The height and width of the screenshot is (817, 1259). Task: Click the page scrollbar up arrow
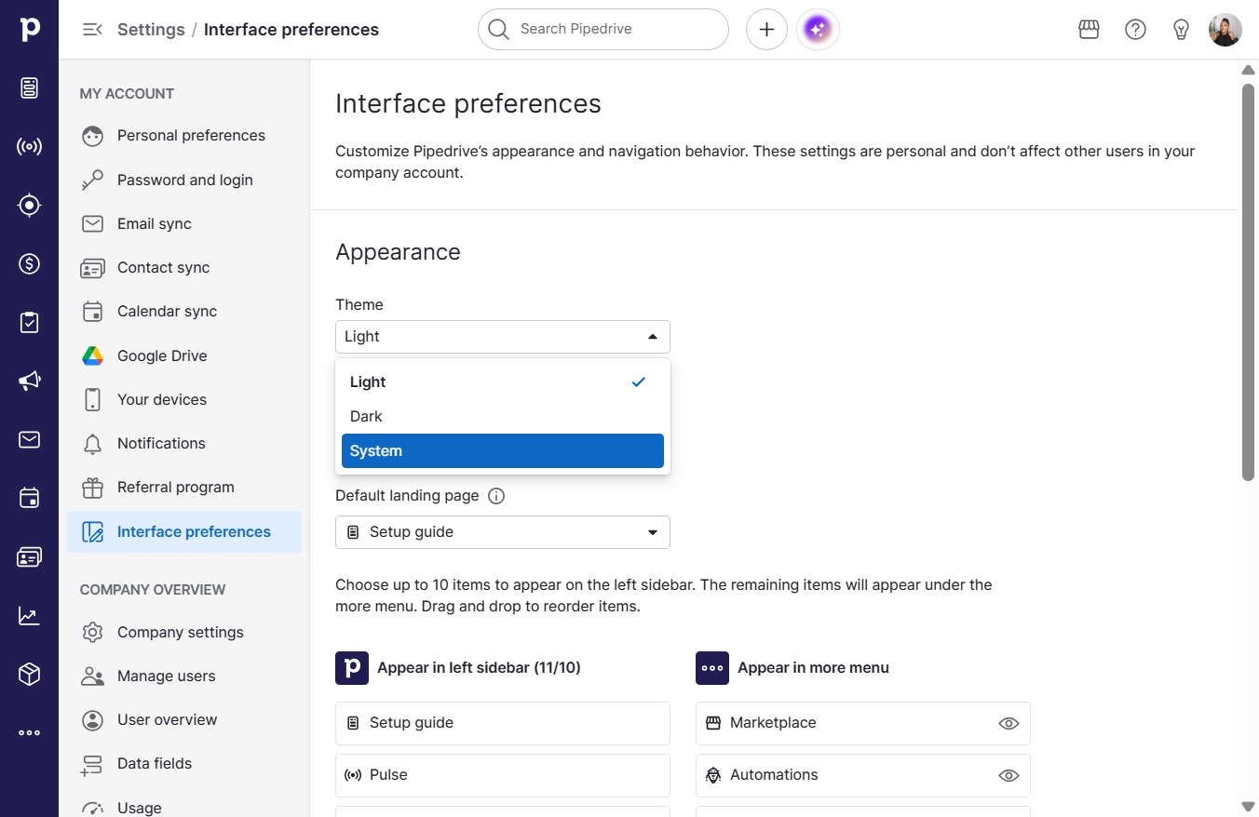(1249, 71)
